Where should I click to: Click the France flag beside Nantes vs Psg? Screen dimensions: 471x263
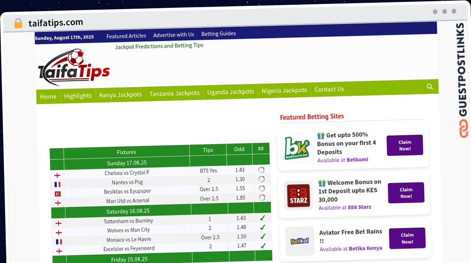click(57, 184)
